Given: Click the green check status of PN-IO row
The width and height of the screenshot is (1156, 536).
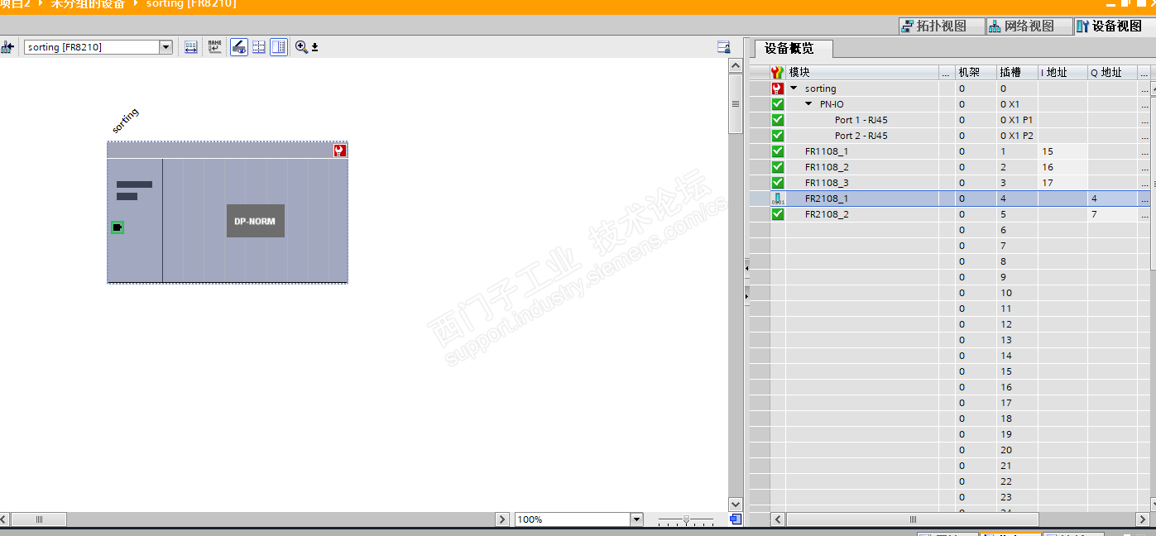Looking at the screenshot, I should (x=777, y=104).
